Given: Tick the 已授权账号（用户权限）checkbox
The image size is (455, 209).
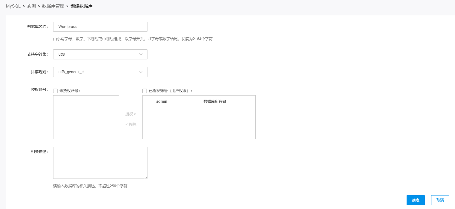Looking at the screenshot, I should pyautogui.click(x=145, y=91).
